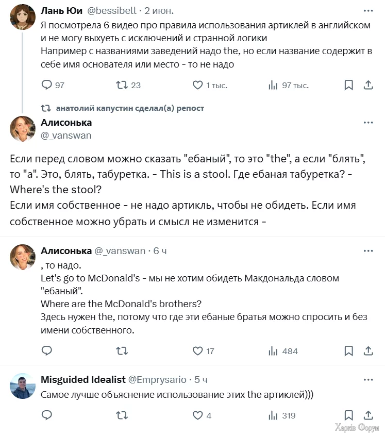View analytics of Лань Юи's tweet

pyautogui.click(x=273, y=85)
